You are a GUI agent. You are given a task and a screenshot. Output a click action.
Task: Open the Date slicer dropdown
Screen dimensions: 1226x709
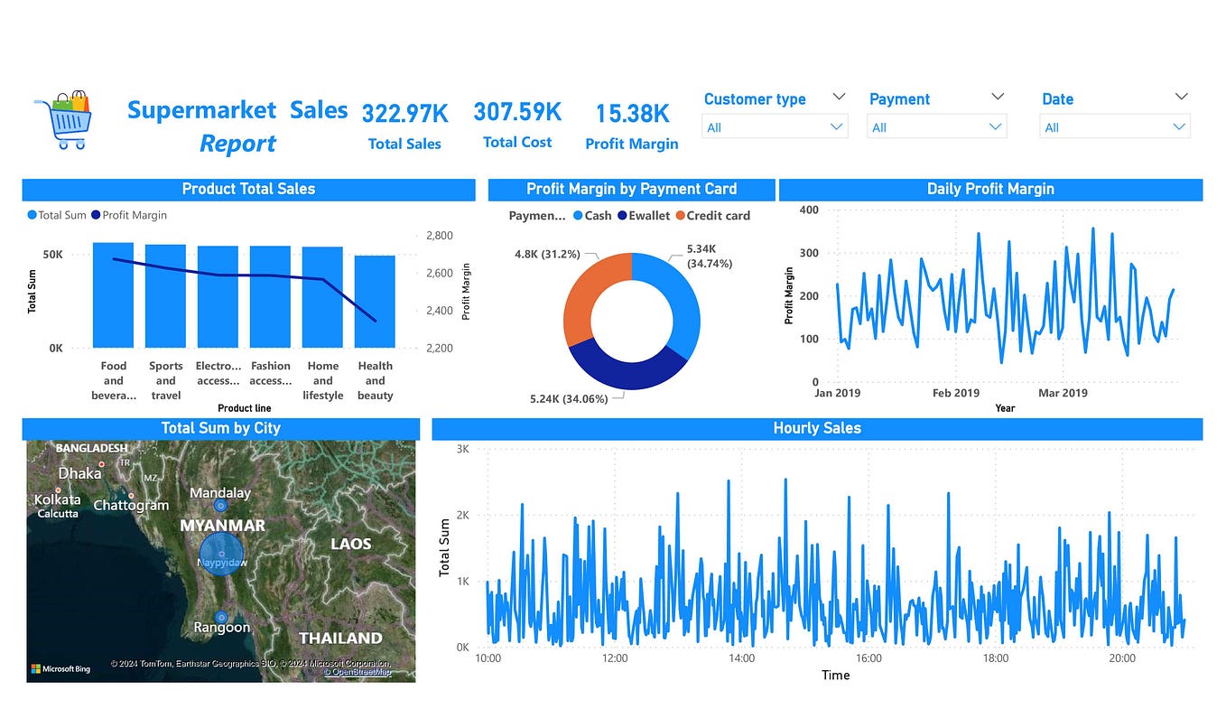click(1180, 126)
